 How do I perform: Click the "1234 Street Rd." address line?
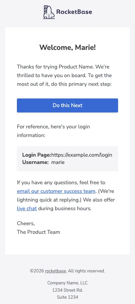coord(68,290)
